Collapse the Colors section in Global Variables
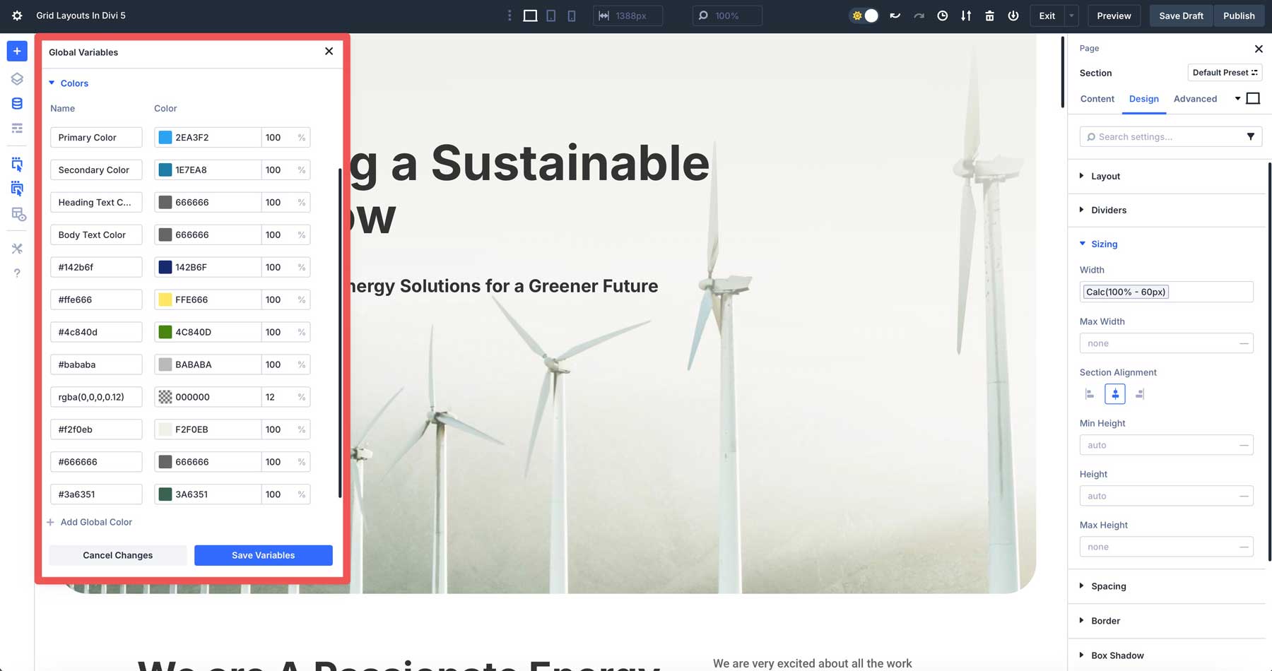1272x671 pixels. click(69, 83)
